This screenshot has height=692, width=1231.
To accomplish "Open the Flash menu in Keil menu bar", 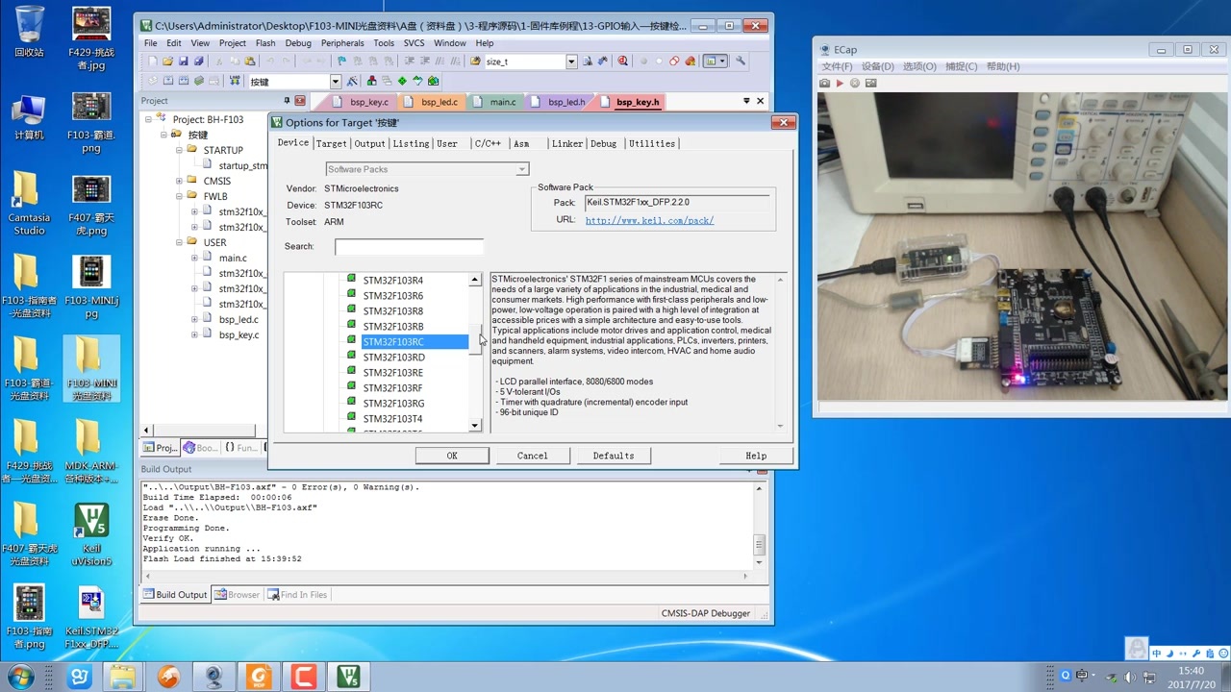I will [x=265, y=43].
